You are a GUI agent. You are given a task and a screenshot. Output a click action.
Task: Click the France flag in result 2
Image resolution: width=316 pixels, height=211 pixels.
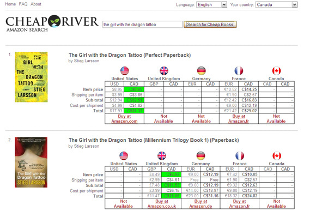[x=240, y=156]
